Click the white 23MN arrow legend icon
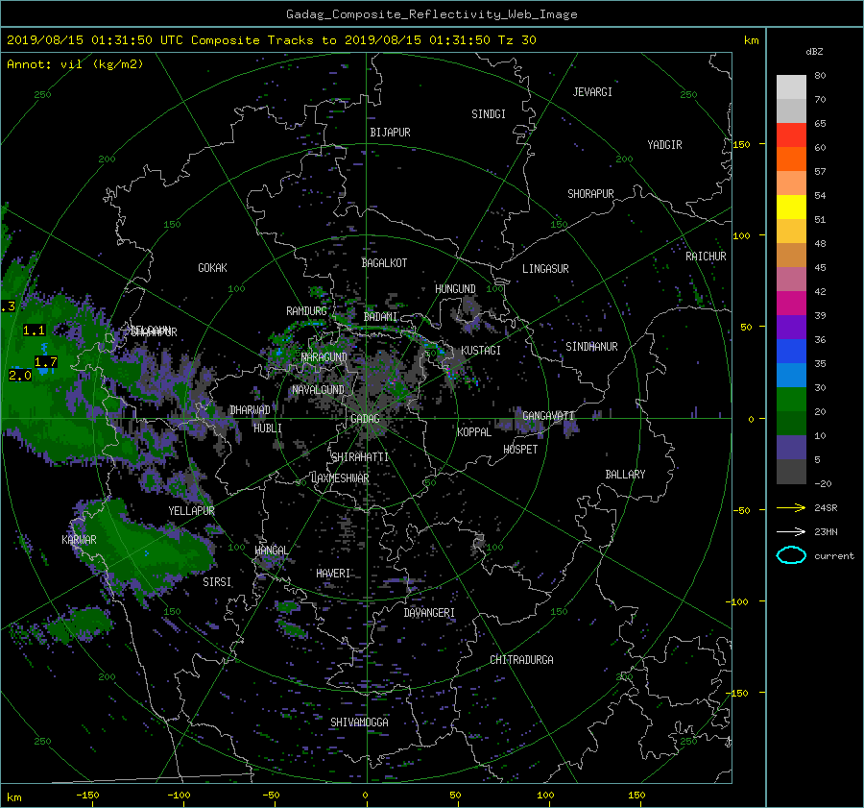The image size is (864, 808). [x=791, y=531]
